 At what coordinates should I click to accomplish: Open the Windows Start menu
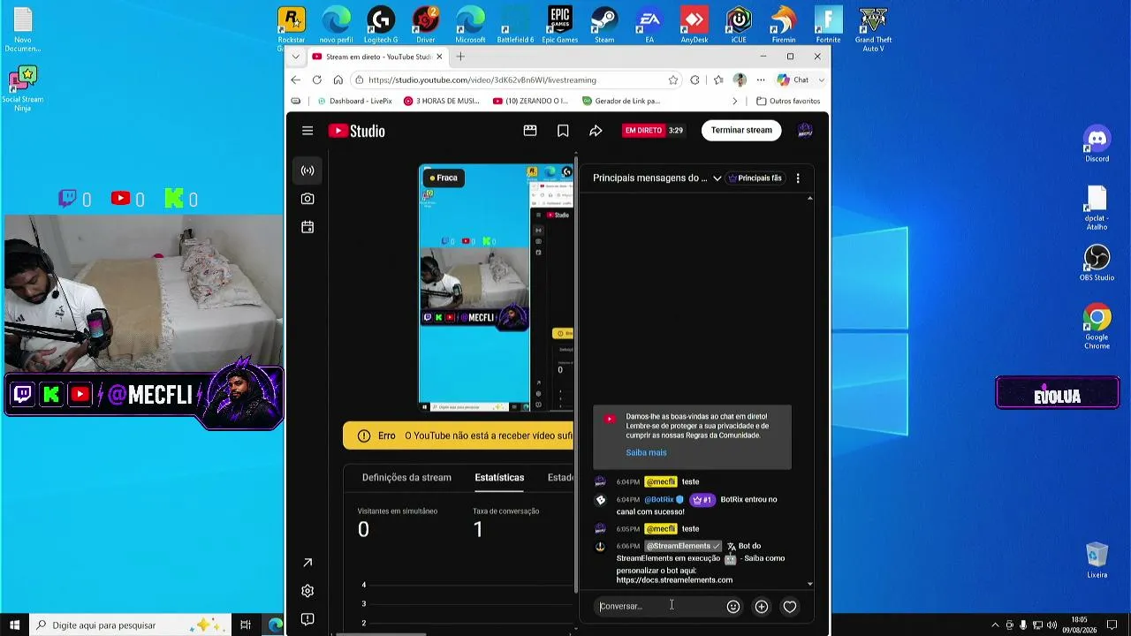[x=14, y=625]
